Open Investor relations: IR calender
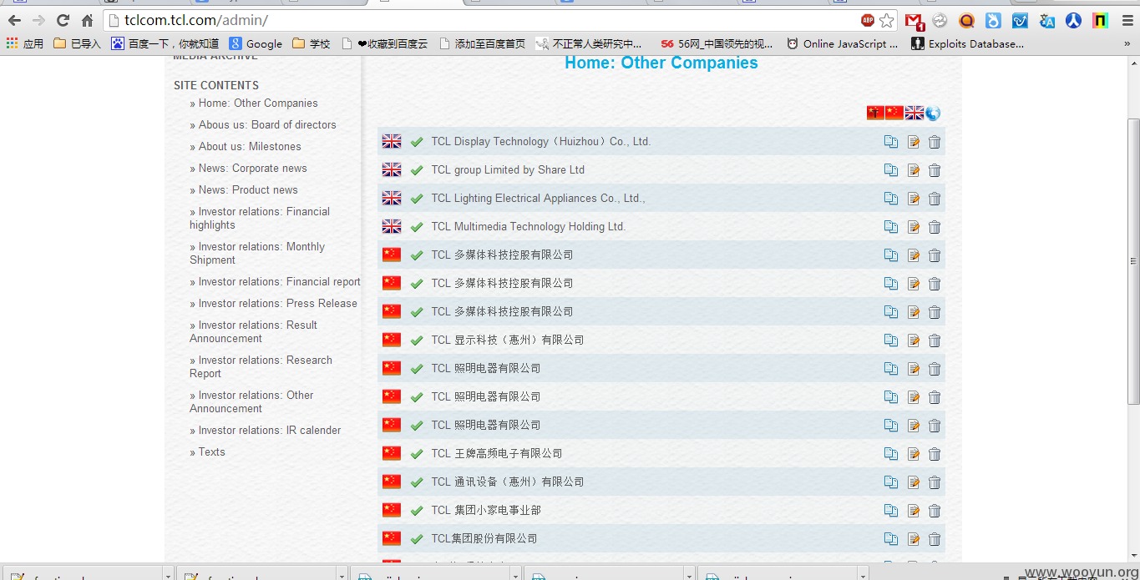Screen dimensions: 1140x580 270,431
